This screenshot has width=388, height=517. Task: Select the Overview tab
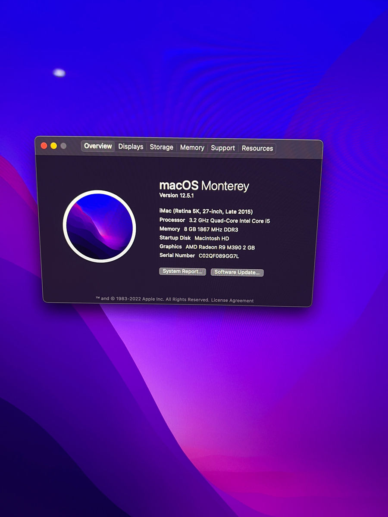tap(98, 146)
